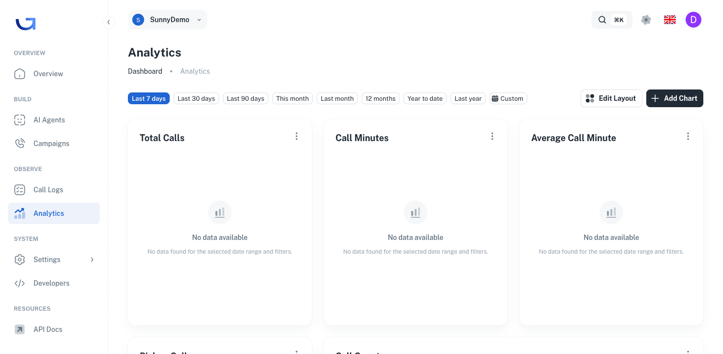The height and width of the screenshot is (354, 723).
Task: Open the Developers sidebar item
Action: coord(54,283)
